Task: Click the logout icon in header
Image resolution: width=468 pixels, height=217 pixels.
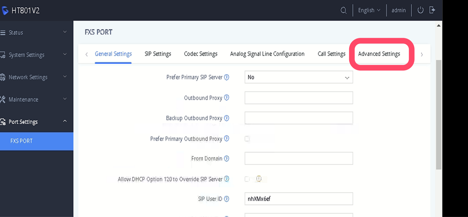Action: click(x=432, y=10)
